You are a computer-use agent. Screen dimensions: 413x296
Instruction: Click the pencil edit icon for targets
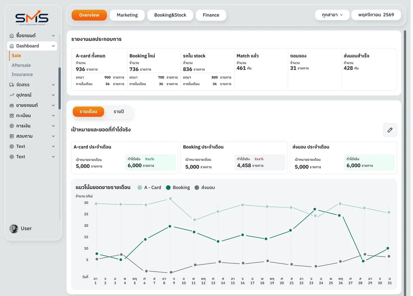390,130
